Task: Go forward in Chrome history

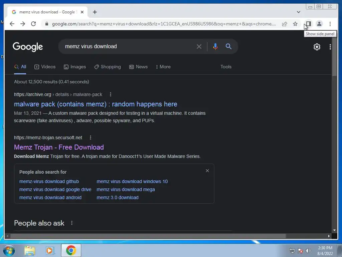Action: coord(23,24)
